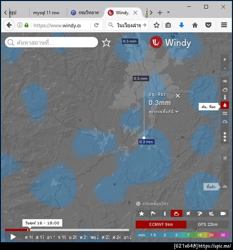The height and width of the screenshot is (250, 233).
Task: Go back in browser
Action: (x=9, y=25)
